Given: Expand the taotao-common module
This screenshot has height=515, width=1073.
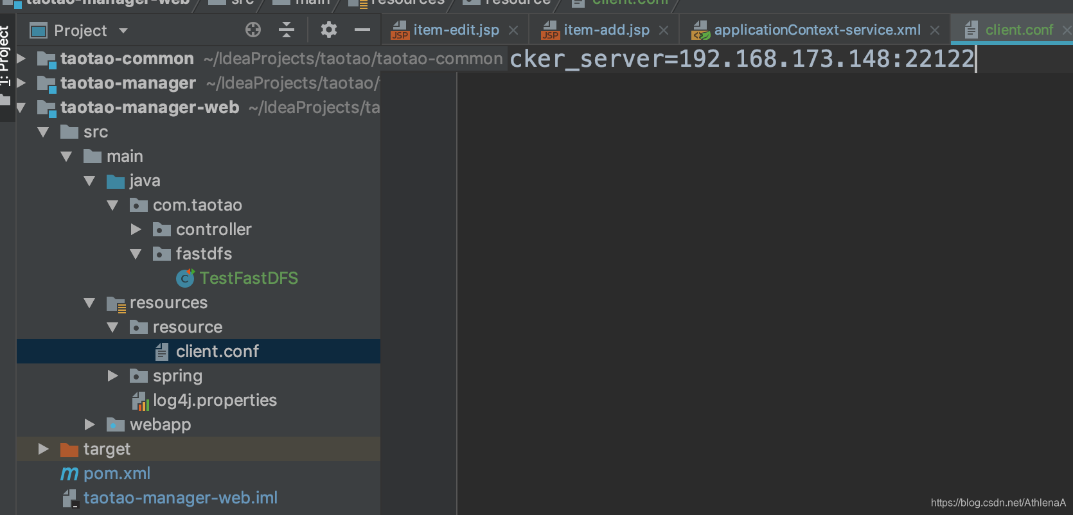Looking at the screenshot, I should [x=21, y=58].
